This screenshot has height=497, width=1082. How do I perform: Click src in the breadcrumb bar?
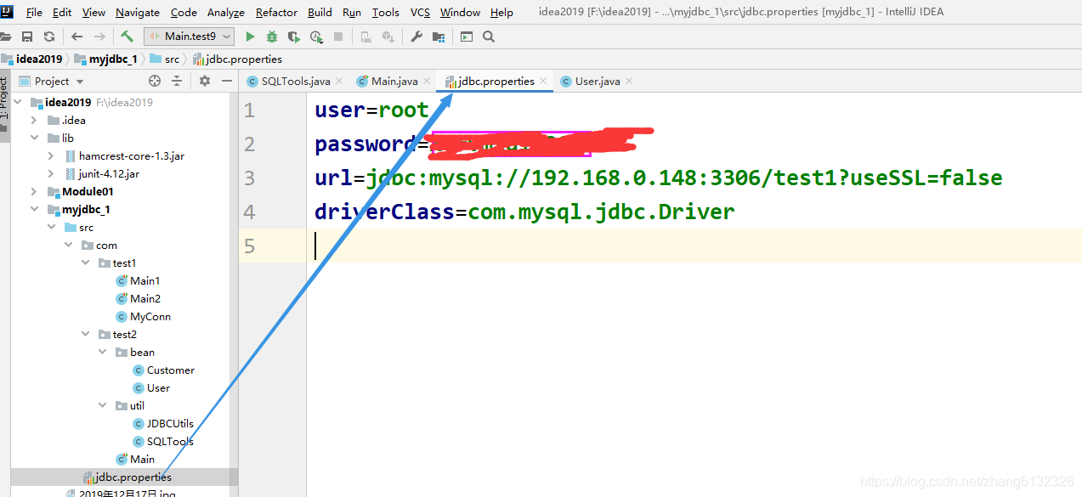[x=165, y=59]
